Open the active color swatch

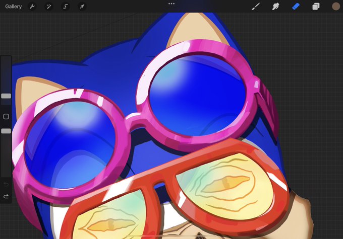tap(336, 7)
